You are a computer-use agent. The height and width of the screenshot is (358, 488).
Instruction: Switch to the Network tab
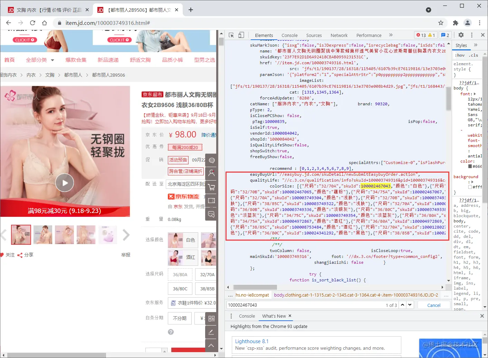(339, 35)
